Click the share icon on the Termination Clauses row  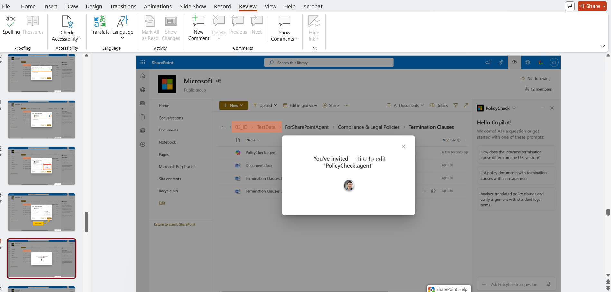[434, 191]
